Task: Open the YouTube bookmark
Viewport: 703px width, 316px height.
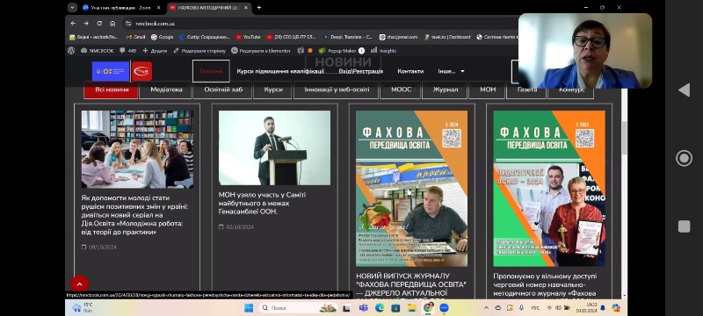Action: click(248, 37)
